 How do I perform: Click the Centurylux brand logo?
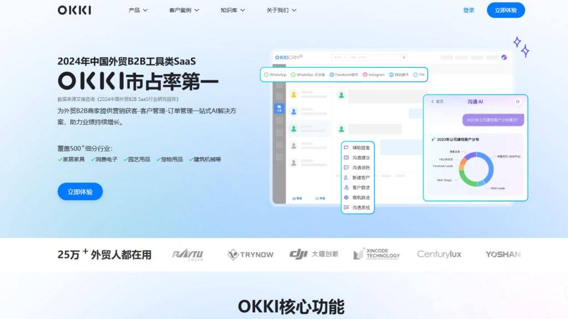(439, 254)
